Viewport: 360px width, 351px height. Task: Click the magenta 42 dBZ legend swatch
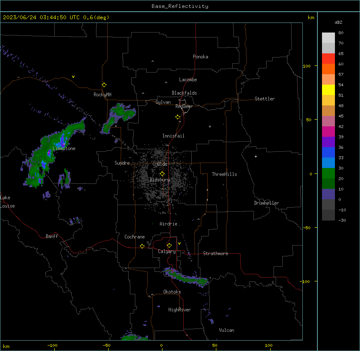[328, 131]
